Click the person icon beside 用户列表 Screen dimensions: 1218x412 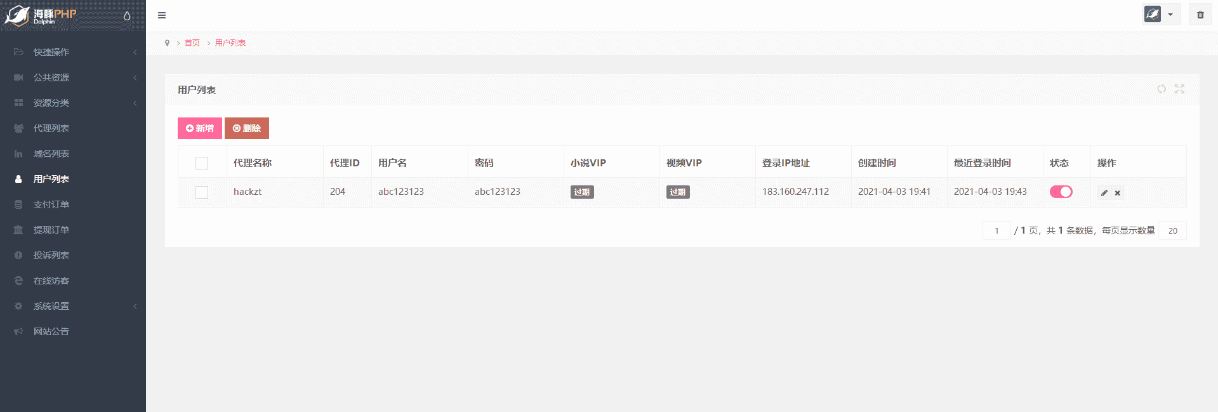[x=18, y=179]
